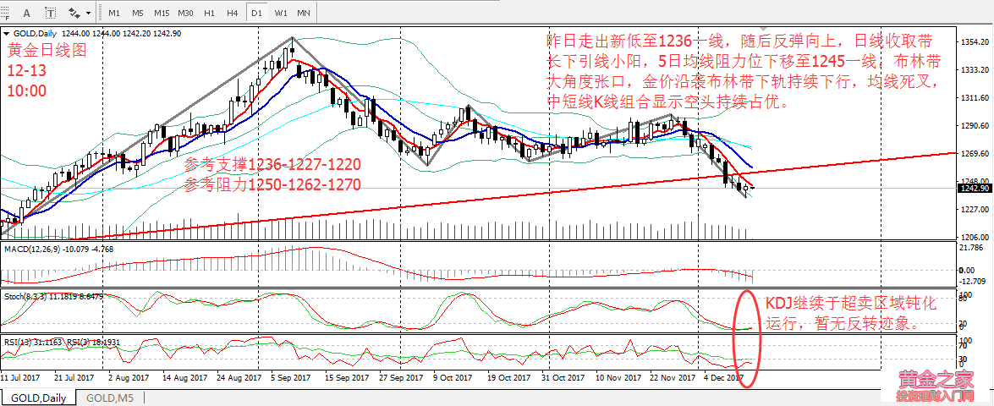Switch chart to H4 timeframe

coord(231,14)
